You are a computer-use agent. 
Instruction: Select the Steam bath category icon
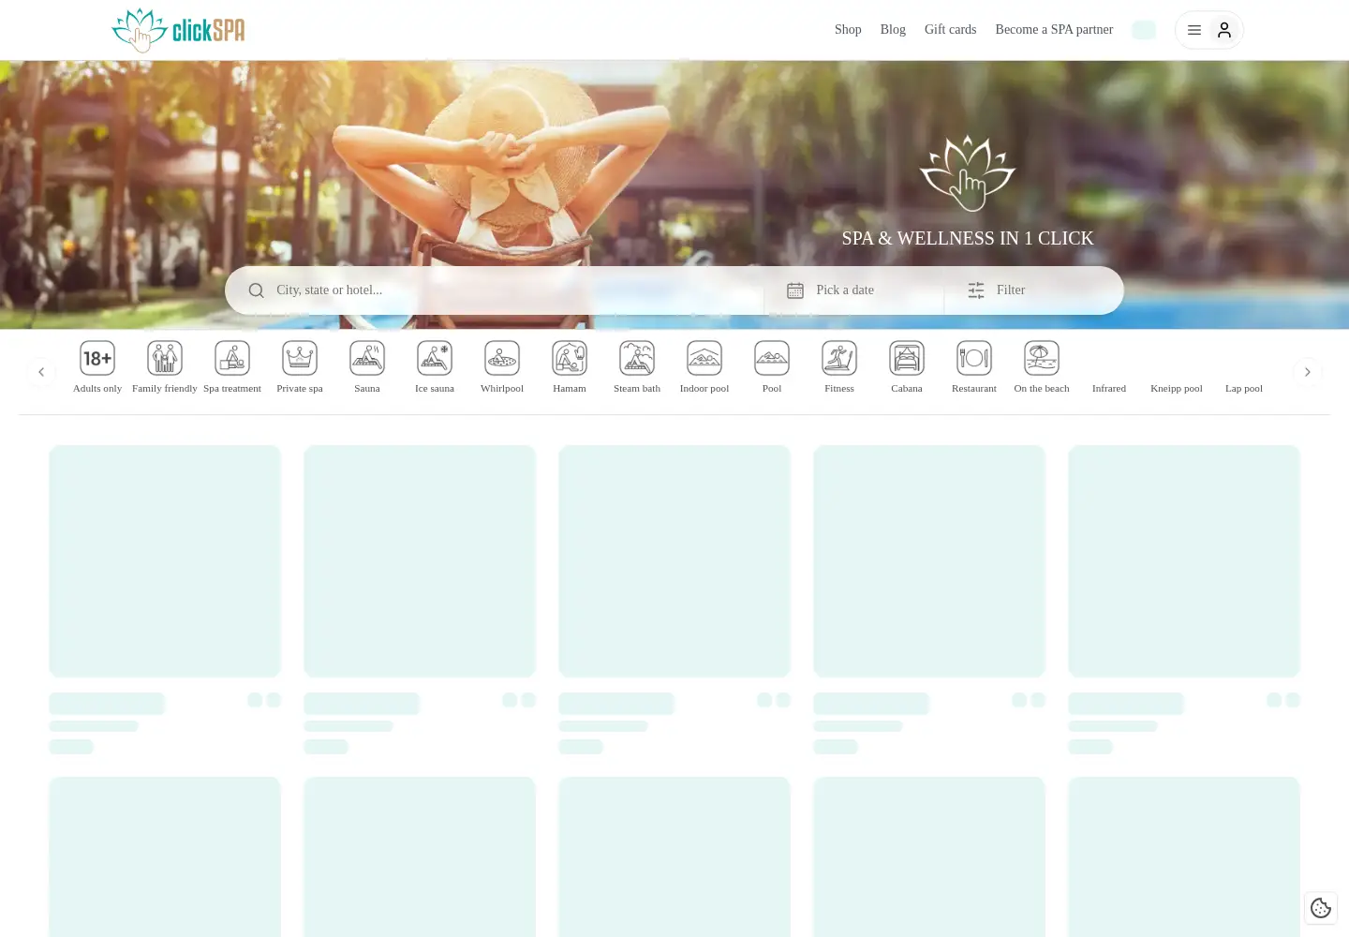click(x=637, y=358)
